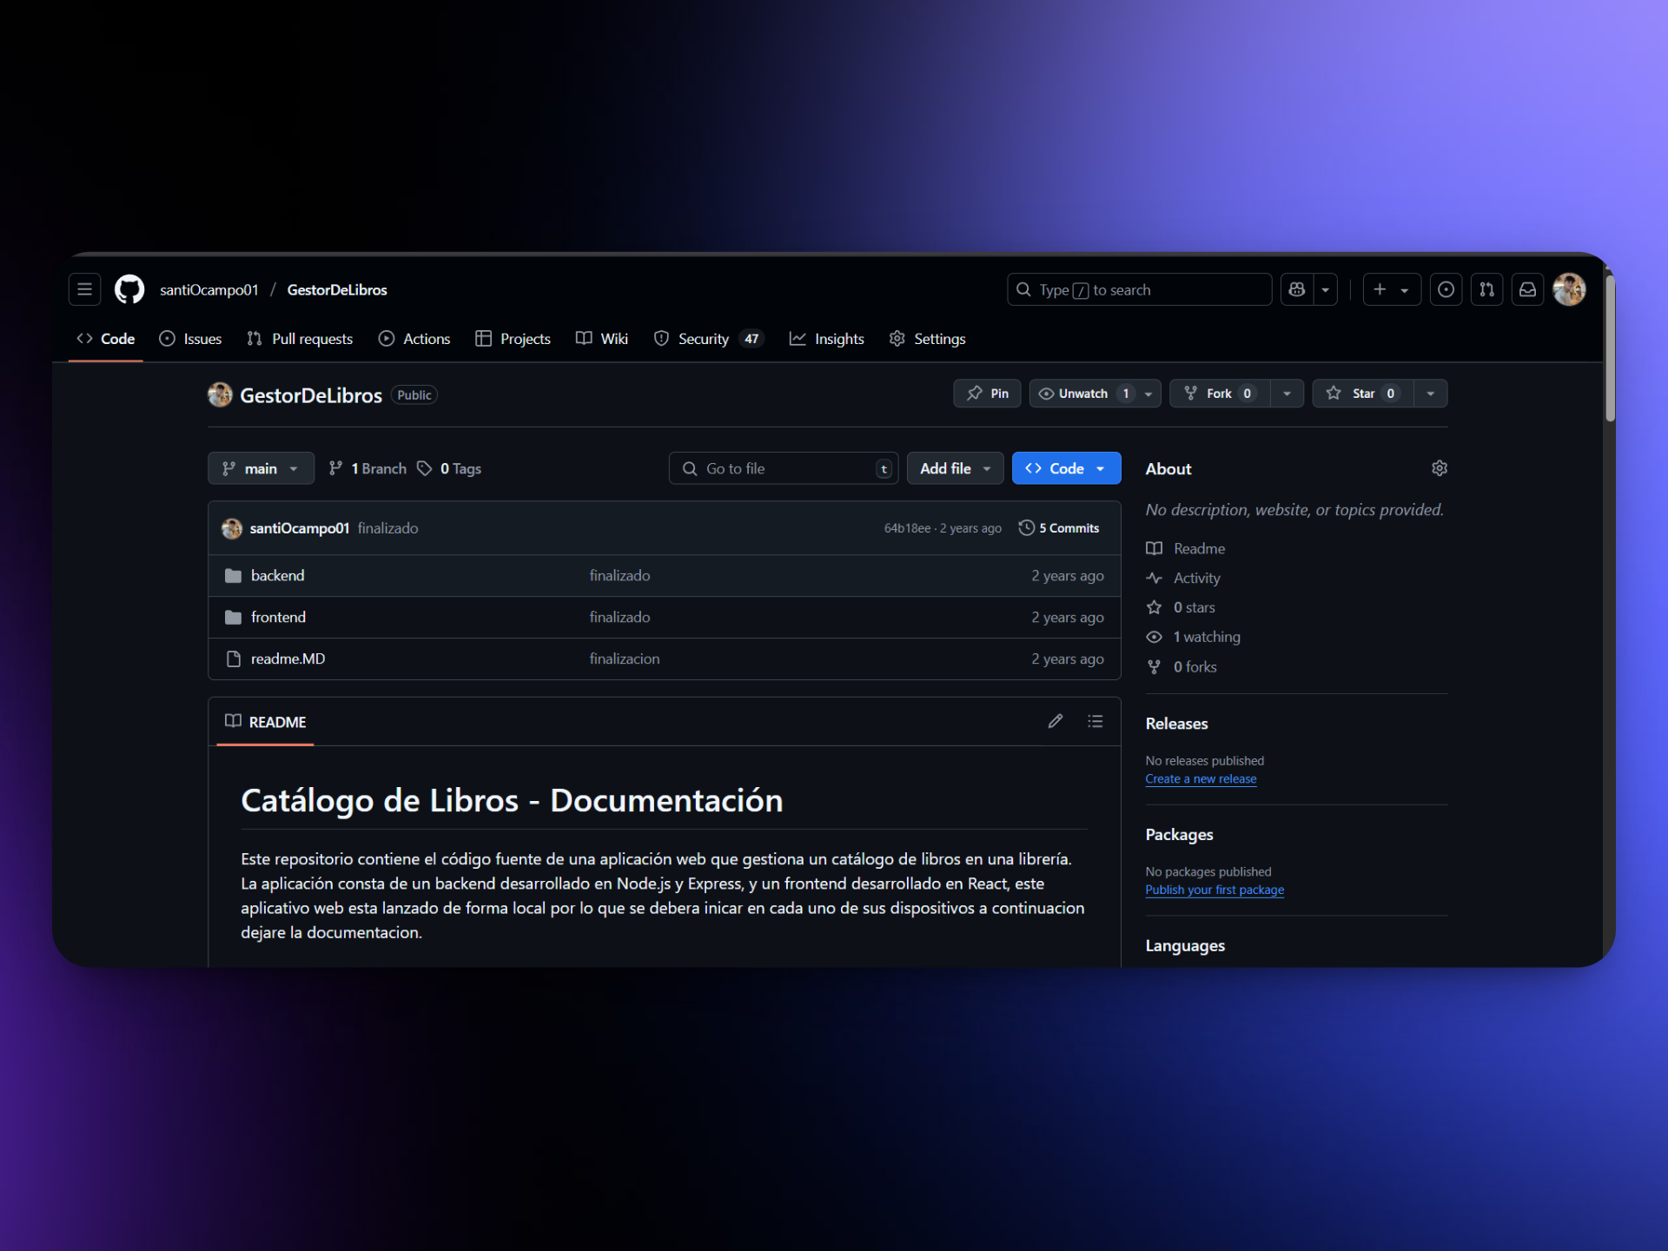Click the Type / to search field

pyautogui.click(x=1139, y=289)
